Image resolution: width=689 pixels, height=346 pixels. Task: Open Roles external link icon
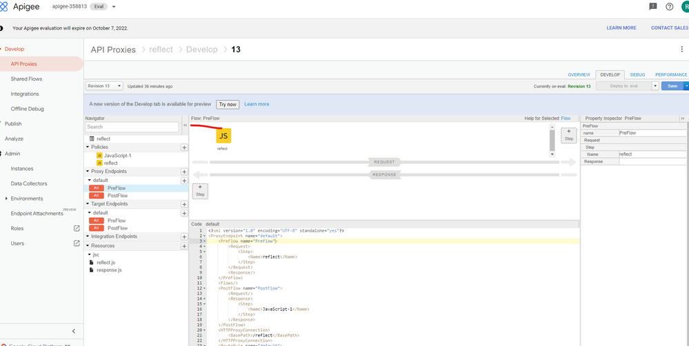(77, 228)
